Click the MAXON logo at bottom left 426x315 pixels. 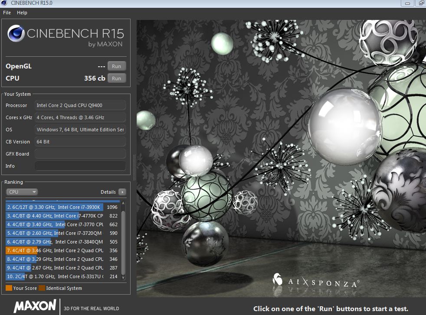coord(35,306)
